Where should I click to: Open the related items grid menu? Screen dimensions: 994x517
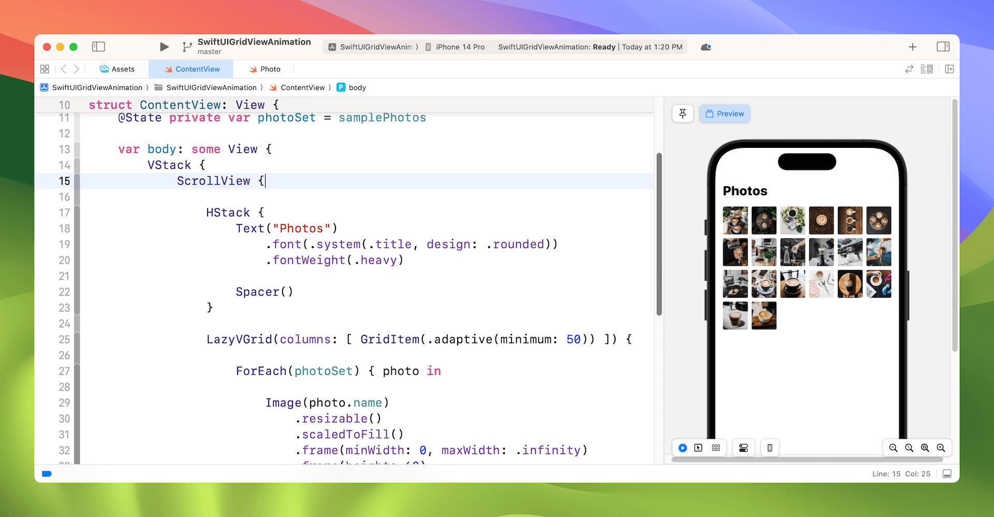(x=45, y=69)
